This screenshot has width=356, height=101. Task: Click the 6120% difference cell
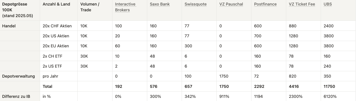pyautogui.click(x=330, y=96)
